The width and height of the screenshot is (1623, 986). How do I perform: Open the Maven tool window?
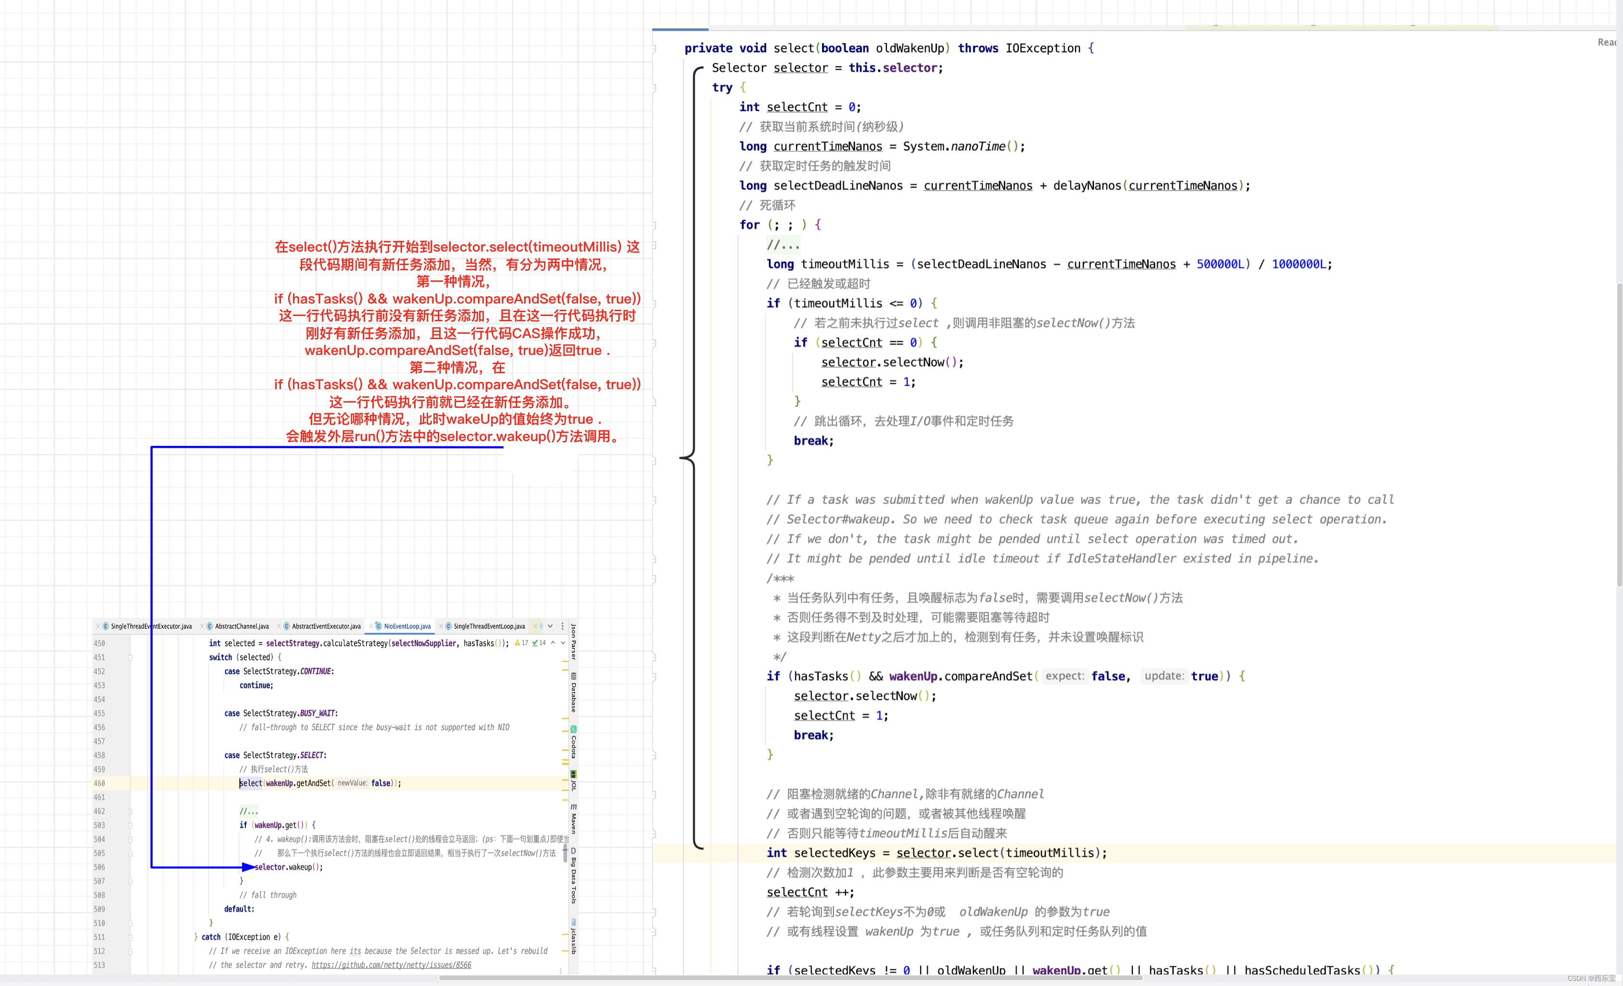coord(573,820)
